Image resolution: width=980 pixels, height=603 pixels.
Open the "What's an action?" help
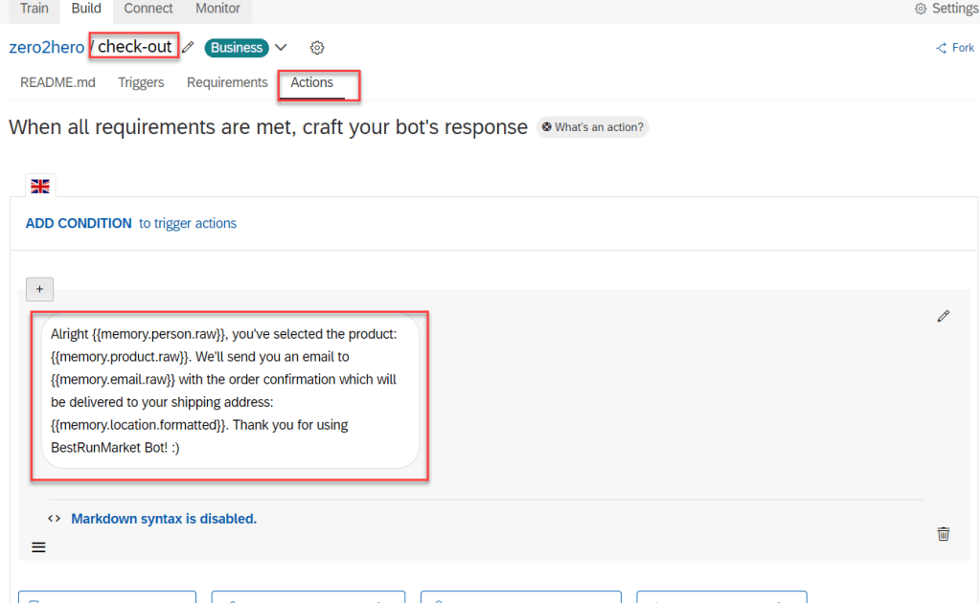tap(592, 127)
